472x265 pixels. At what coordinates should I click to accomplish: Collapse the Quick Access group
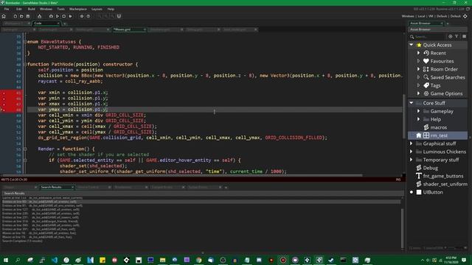tap(412, 45)
